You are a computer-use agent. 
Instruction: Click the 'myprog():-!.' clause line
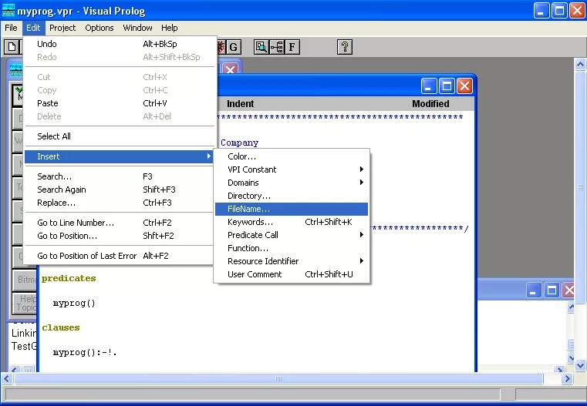[85, 352]
